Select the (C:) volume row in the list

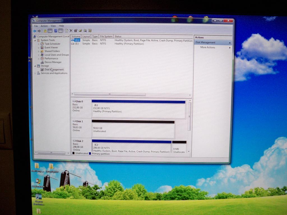click(132, 40)
